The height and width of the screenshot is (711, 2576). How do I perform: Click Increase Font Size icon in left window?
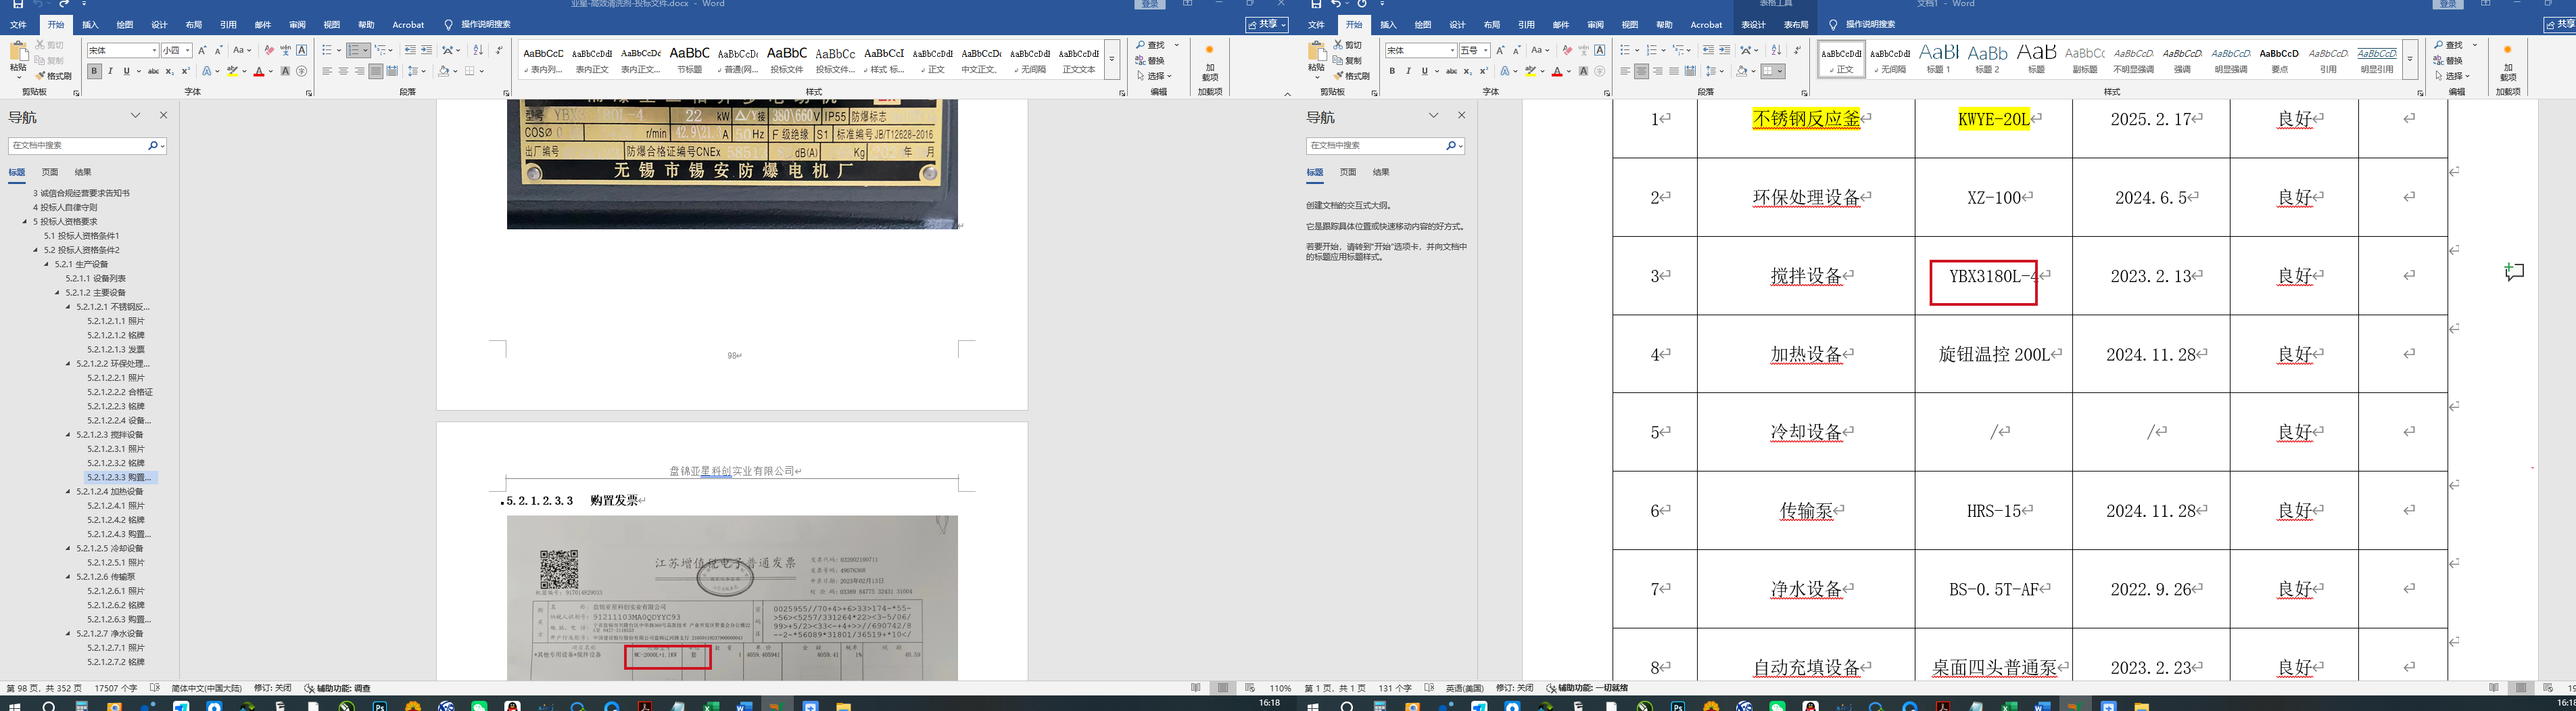[x=202, y=50]
